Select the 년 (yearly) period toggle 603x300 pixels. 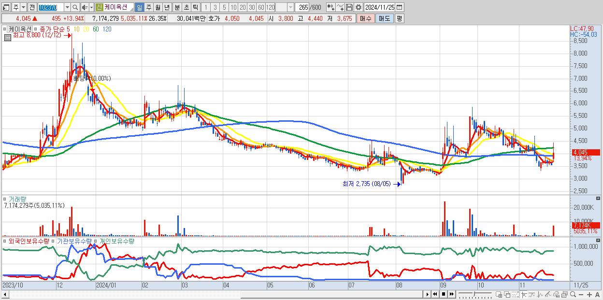click(167, 7)
